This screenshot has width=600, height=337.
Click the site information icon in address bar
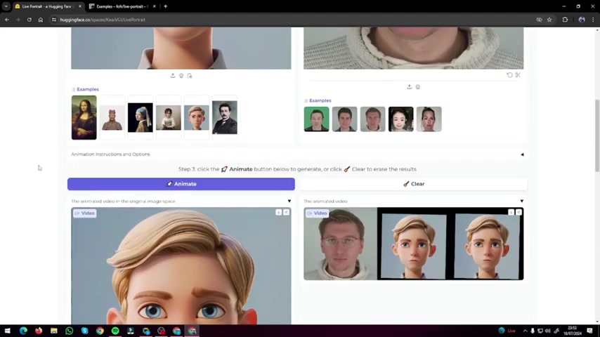[54, 20]
